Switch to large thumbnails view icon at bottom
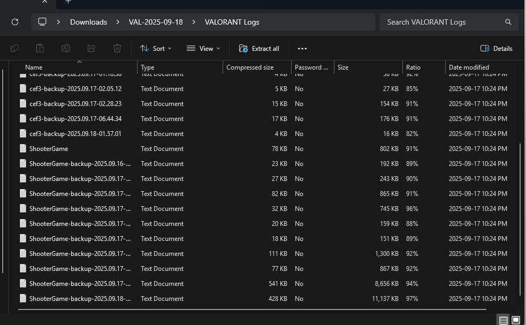Image resolution: width=526 pixels, height=325 pixels. pos(516,320)
